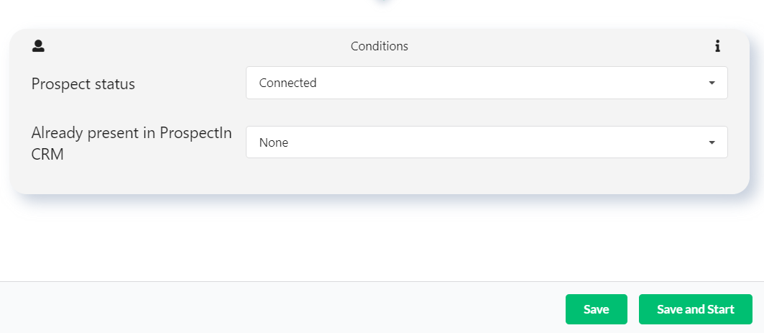
Task: Select the None value field
Action: click(x=487, y=142)
